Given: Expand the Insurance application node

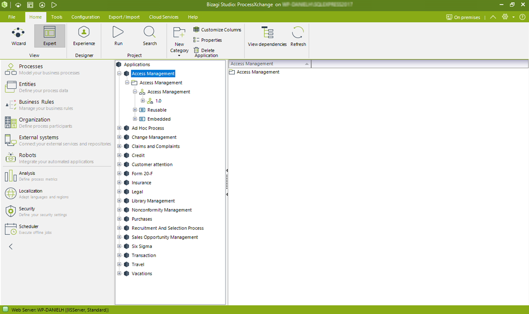Looking at the screenshot, I should (x=119, y=182).
